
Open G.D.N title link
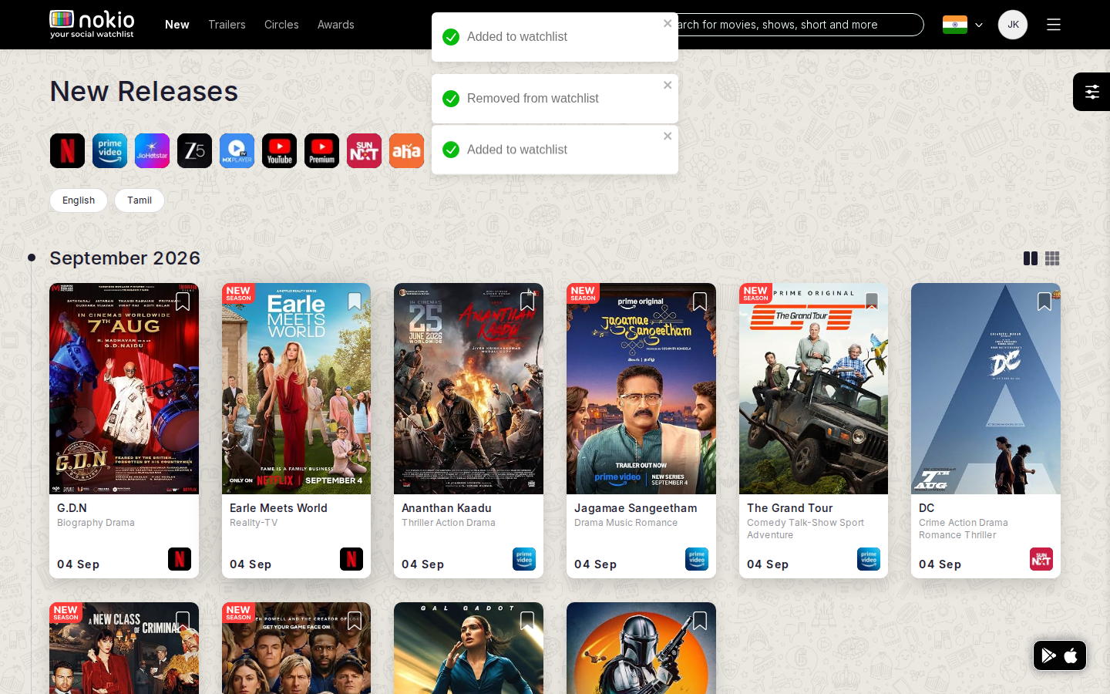tap(72, 508)
